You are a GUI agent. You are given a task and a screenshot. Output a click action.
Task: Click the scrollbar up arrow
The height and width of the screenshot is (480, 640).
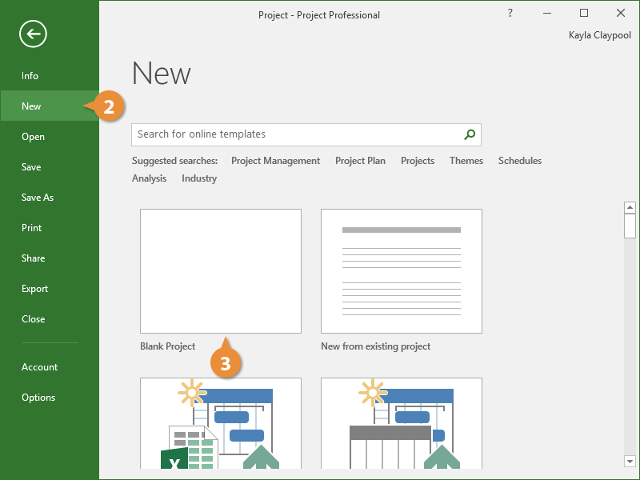pyautogui.click(x=630, y=208)
